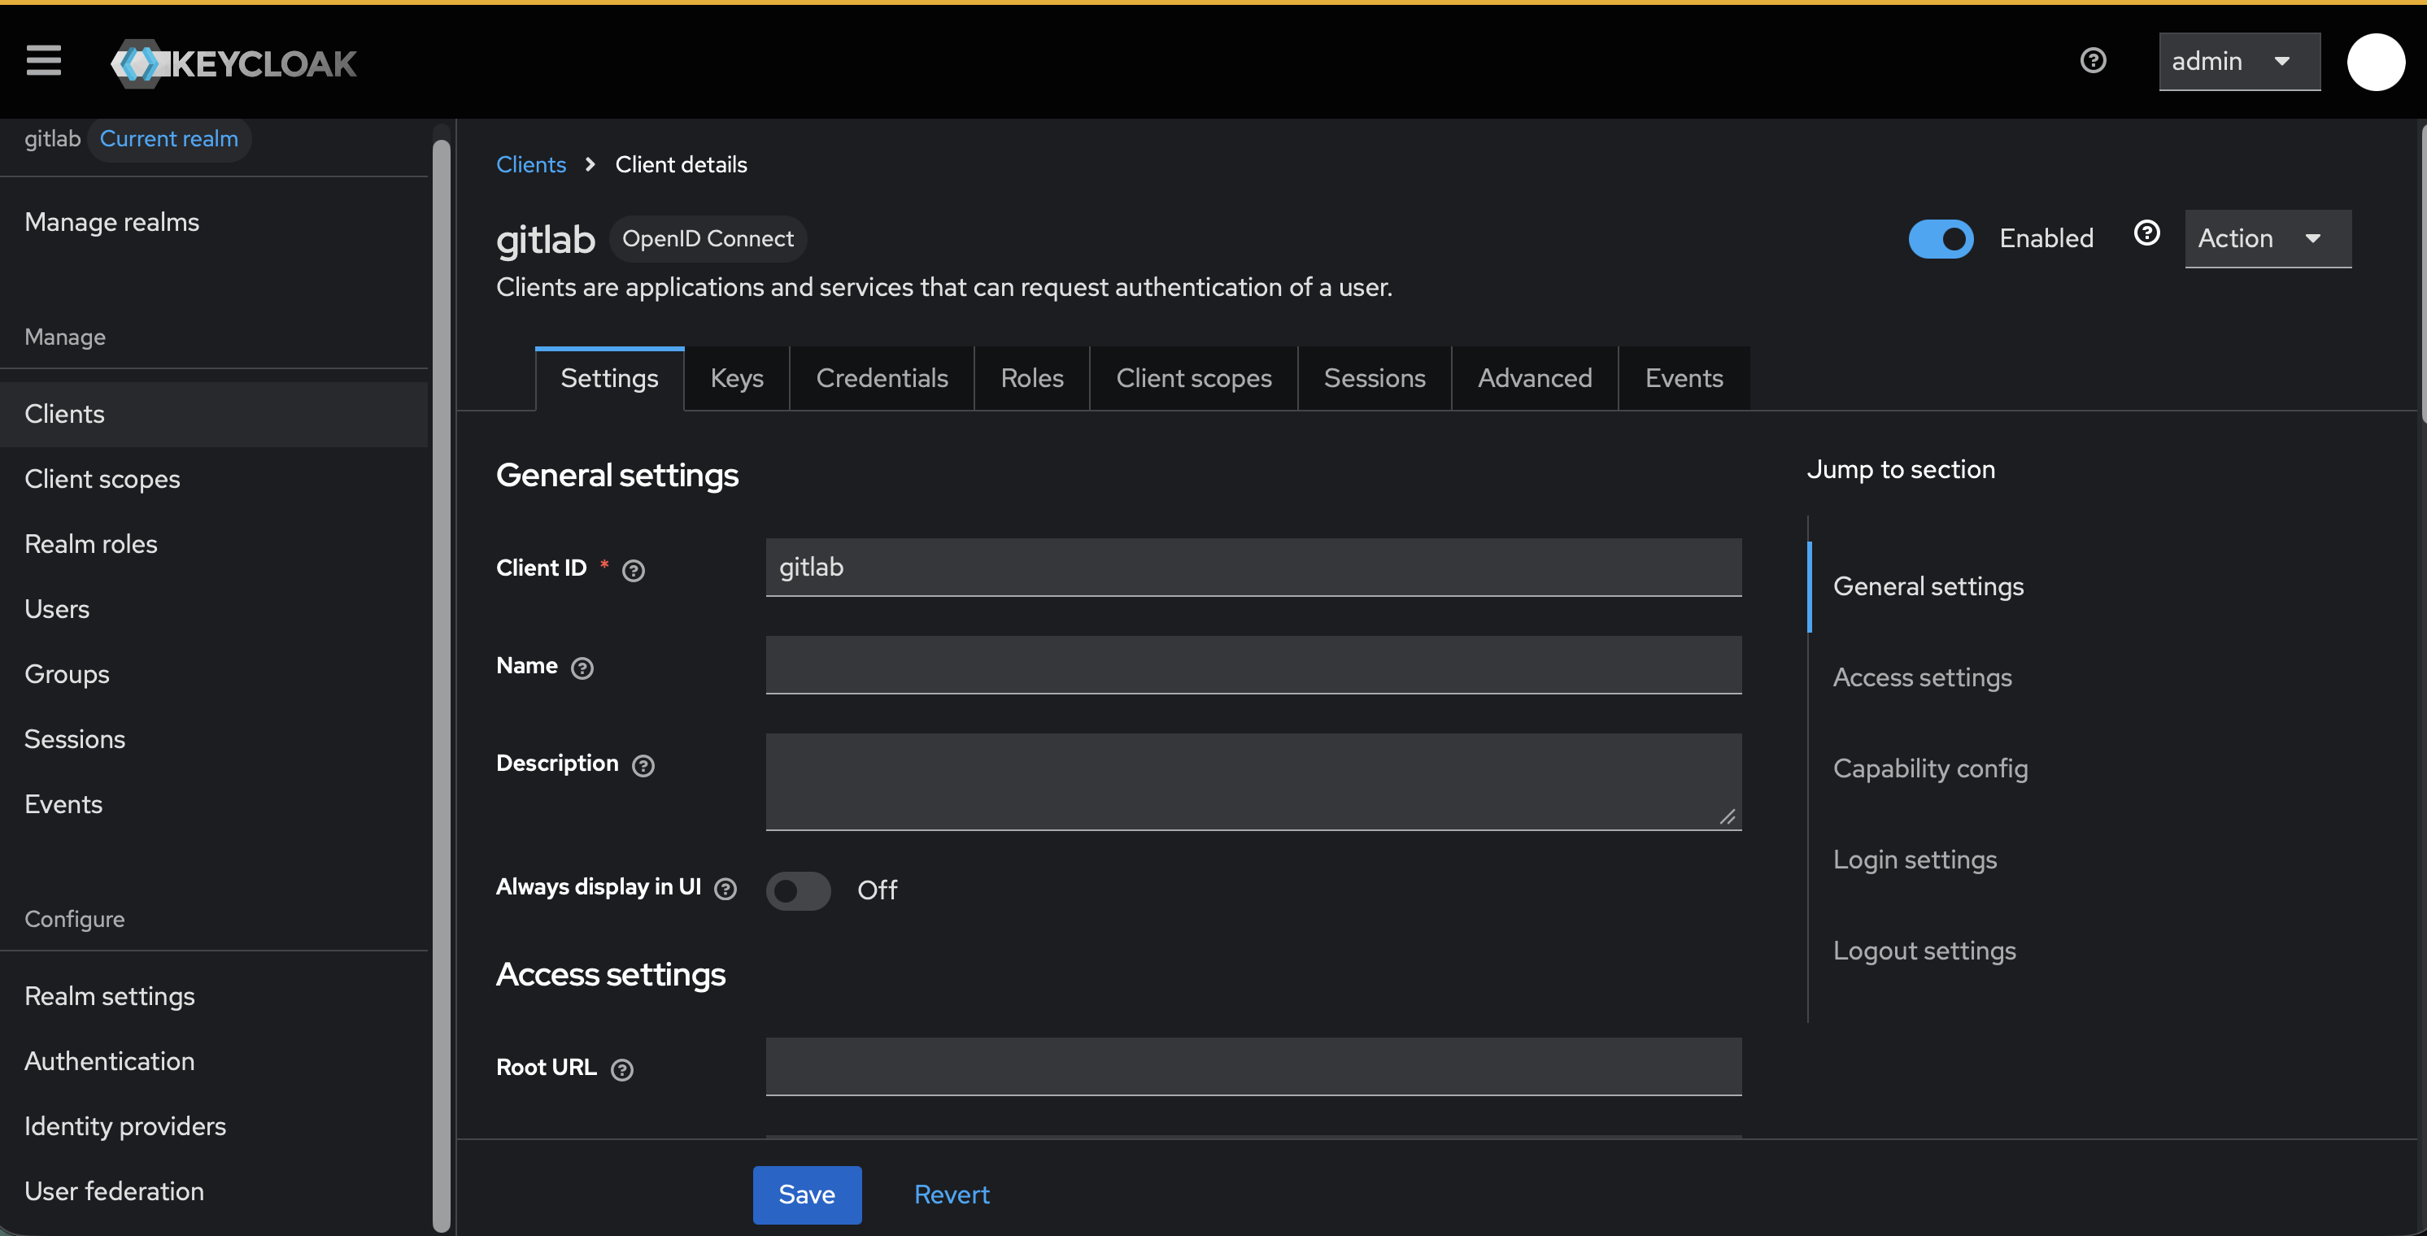
Task: Open Clients in sidebar
Action: coord(214,415)
